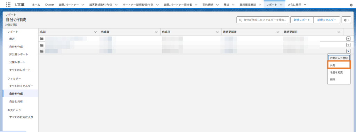Viewport: 356px width, 132px height.
Task: Open 作成者 column sort chevron
Action: tap(156, 32)
